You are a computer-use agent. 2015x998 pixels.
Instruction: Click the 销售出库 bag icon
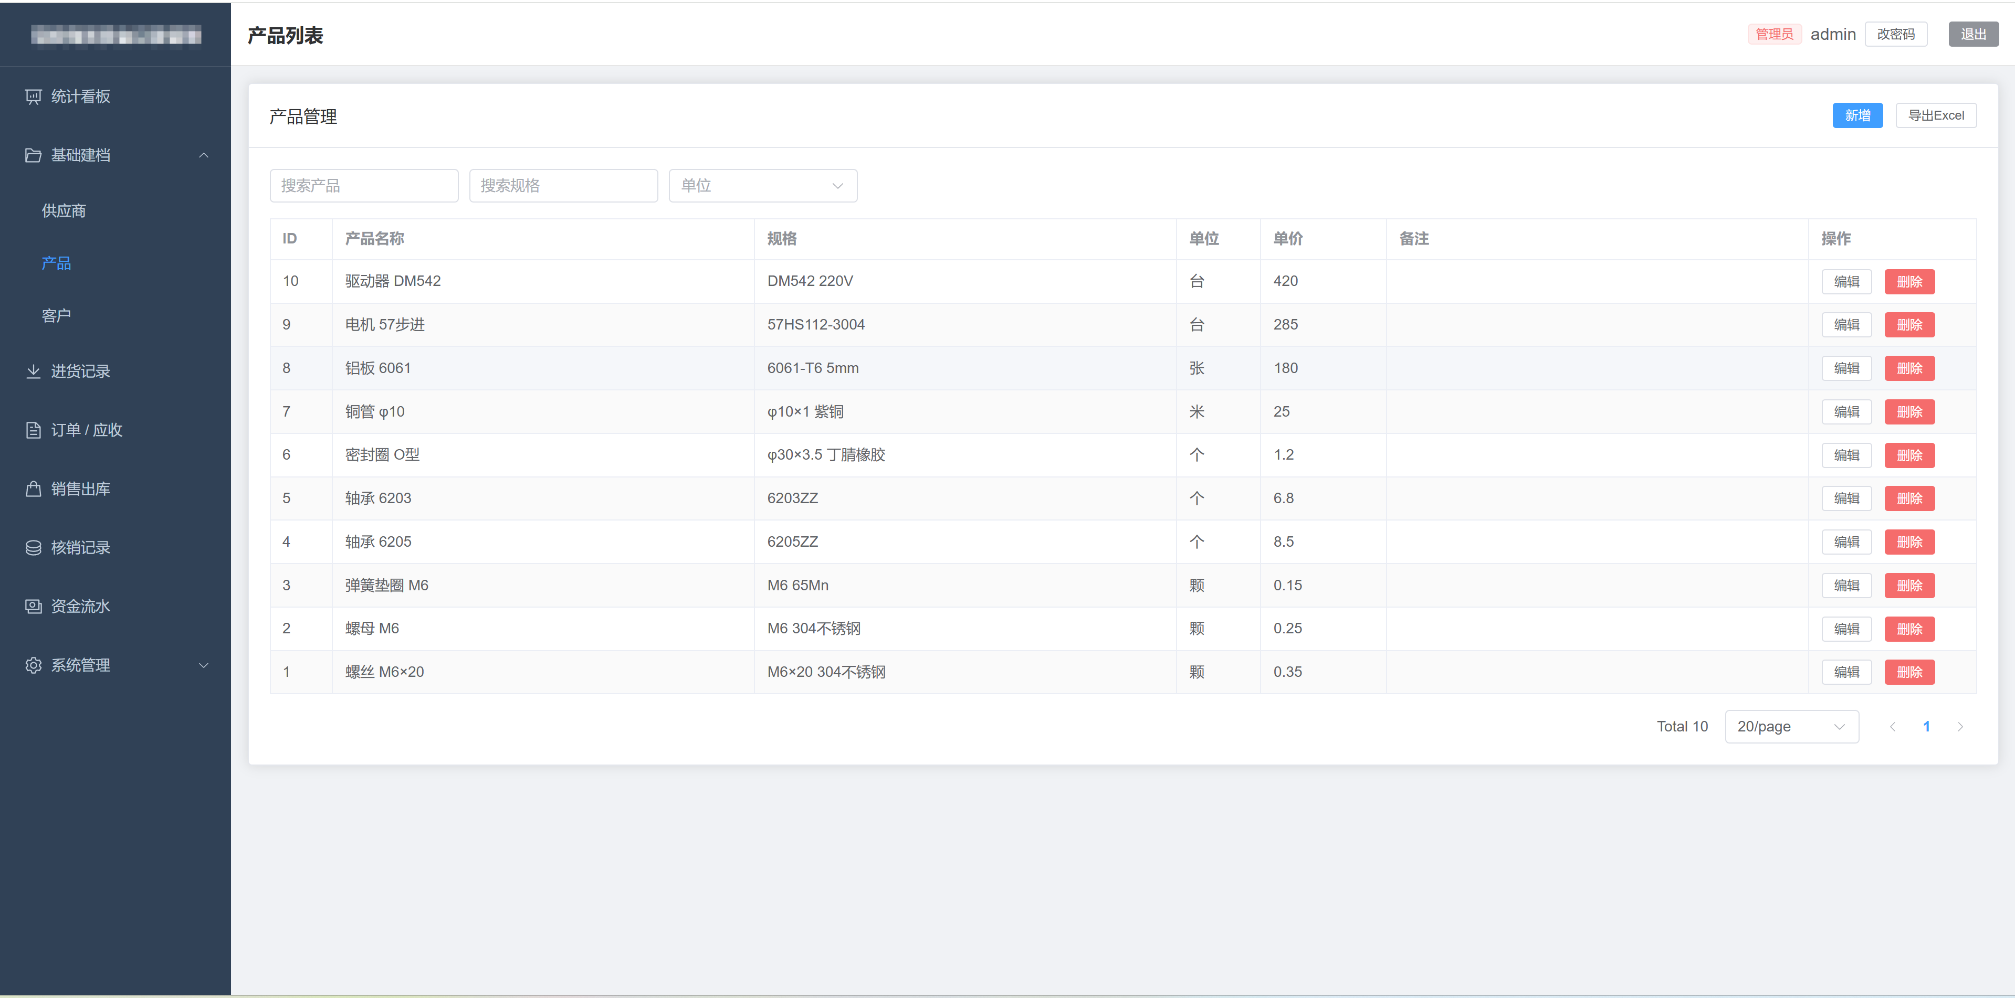[33, 489]
